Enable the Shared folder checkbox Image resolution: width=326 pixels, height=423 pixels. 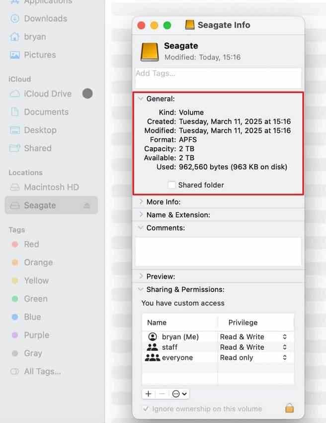point(171,185)
